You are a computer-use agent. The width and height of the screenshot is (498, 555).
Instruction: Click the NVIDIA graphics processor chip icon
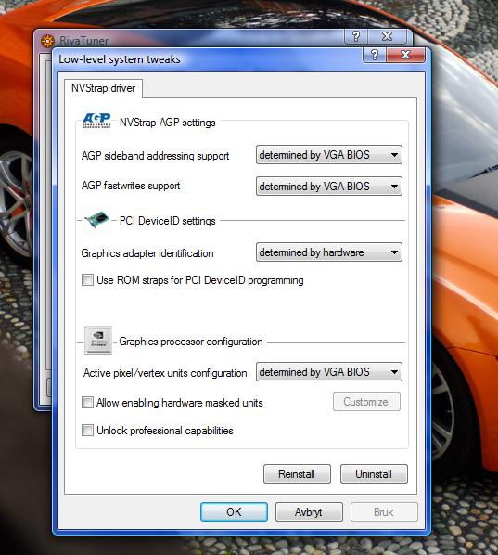coord(98,341)
